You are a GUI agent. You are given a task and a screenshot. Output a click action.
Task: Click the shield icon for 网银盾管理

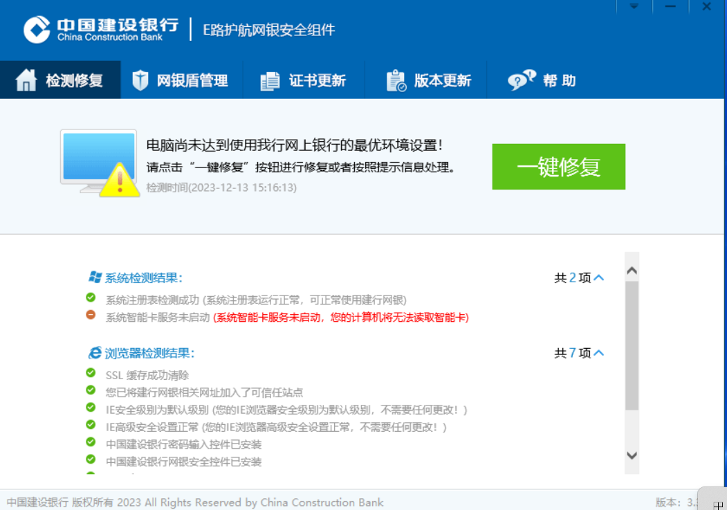[140, 80]
